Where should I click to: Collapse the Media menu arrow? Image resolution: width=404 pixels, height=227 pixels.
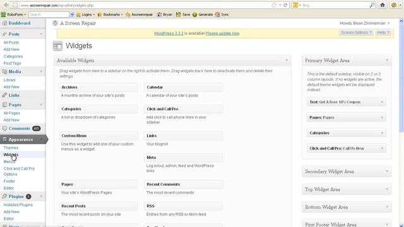click(x=41, y=71)
